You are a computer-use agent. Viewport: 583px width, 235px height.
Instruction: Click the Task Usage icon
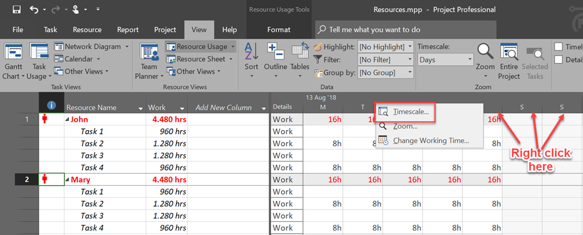tap(39, 54)
